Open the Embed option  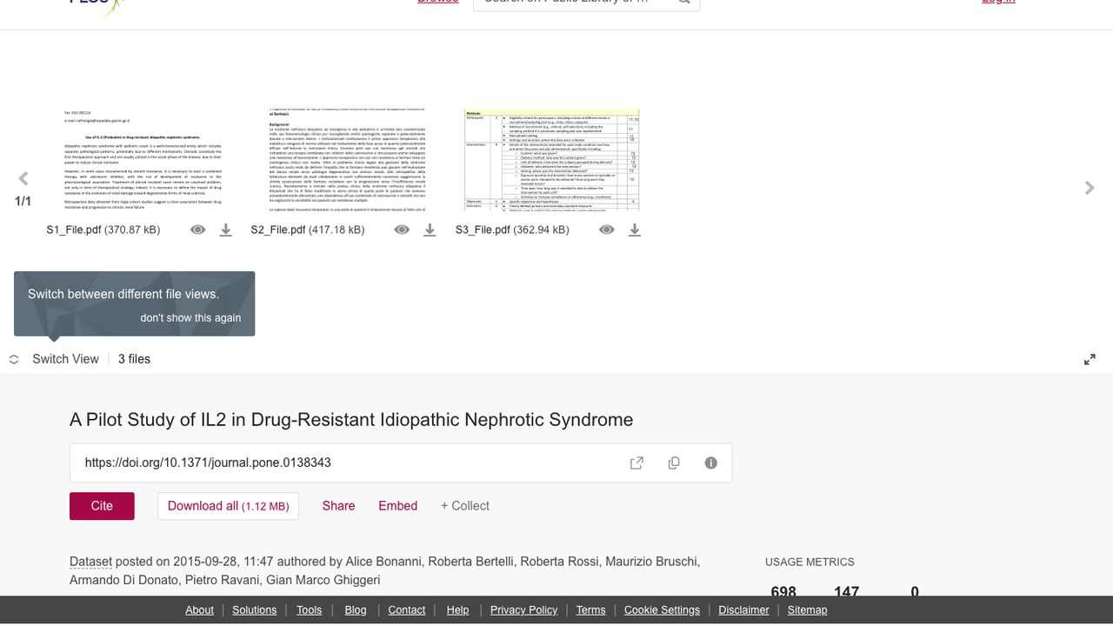397,506
